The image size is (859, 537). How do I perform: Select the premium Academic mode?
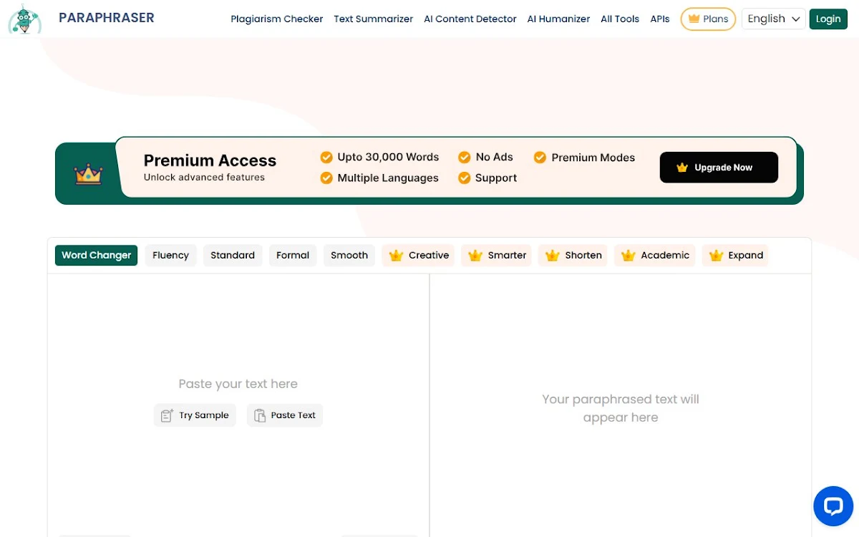655,255
